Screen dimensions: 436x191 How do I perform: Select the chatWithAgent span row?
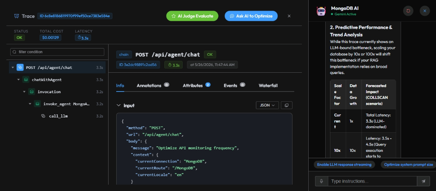(x=57, y=80)
